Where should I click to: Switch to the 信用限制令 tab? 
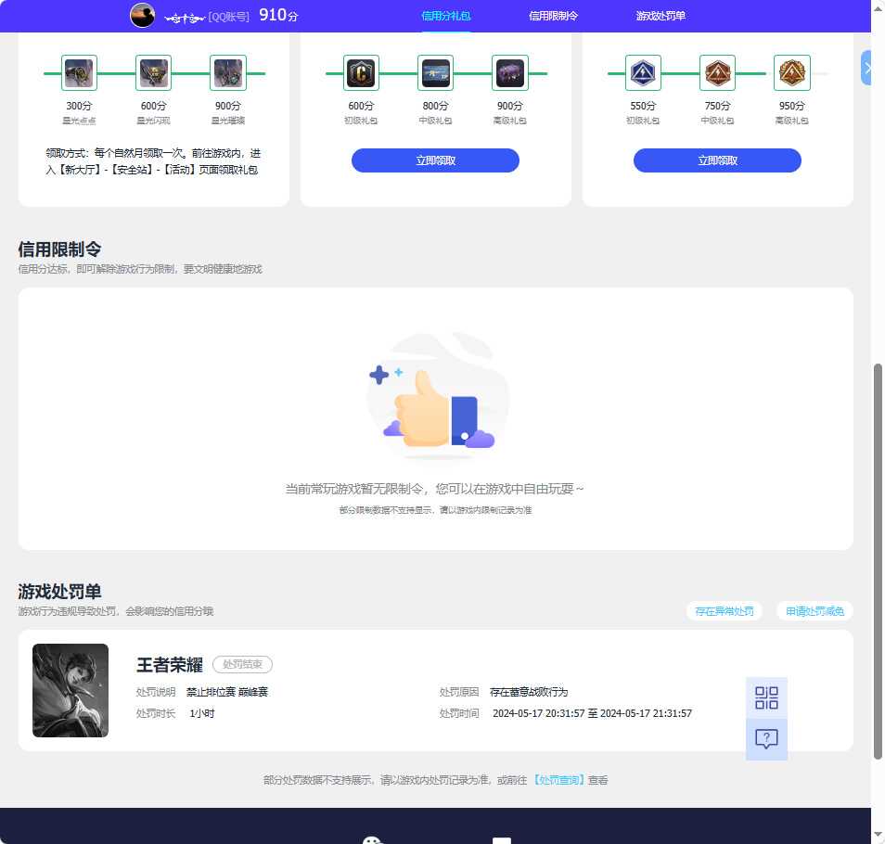(553, 16)
